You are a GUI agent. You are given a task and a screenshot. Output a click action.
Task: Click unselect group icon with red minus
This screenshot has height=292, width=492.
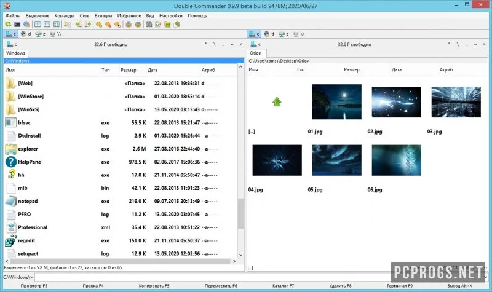pyautogui.click(x=108, y=24)
